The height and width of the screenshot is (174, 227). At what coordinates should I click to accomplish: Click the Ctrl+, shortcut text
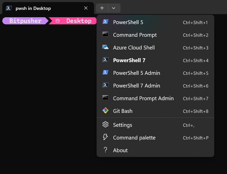[189, 125]
